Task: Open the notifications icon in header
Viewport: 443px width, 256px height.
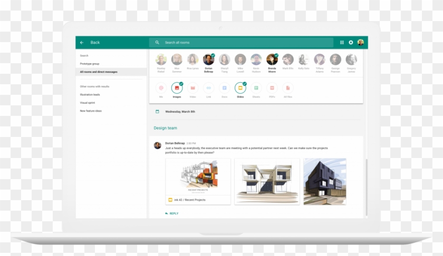Action: (x=351, y=43)
